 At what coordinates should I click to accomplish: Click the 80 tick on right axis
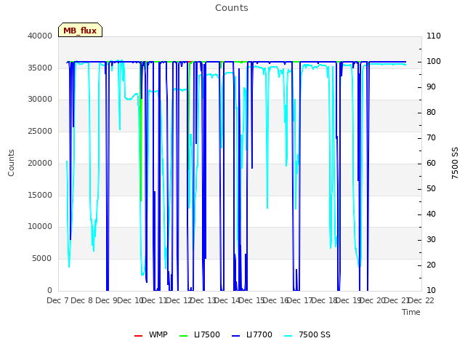pyautogui.click(x=431, y=113)
